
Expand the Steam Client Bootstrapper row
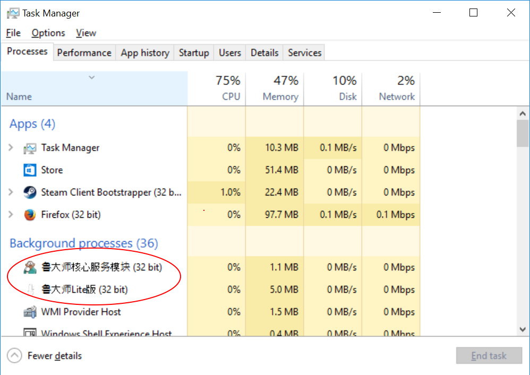pyautogui.click(x=11, y=192)
